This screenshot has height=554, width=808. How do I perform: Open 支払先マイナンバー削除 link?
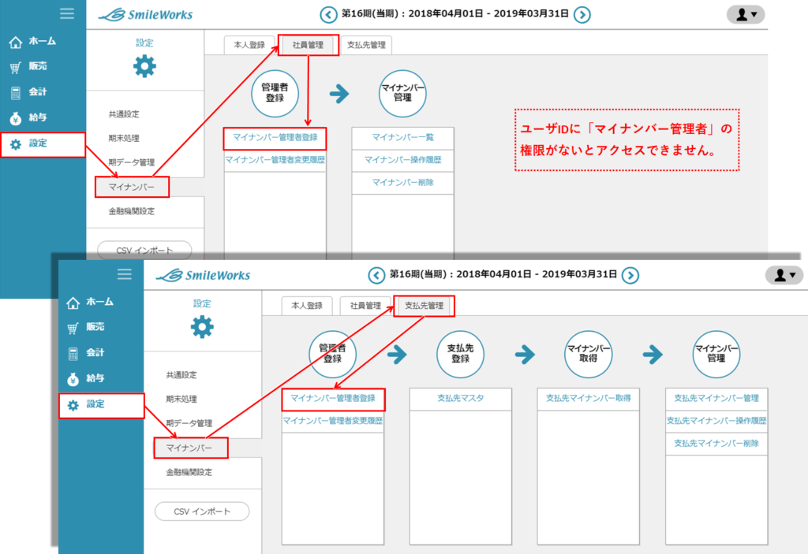(716, 444)
